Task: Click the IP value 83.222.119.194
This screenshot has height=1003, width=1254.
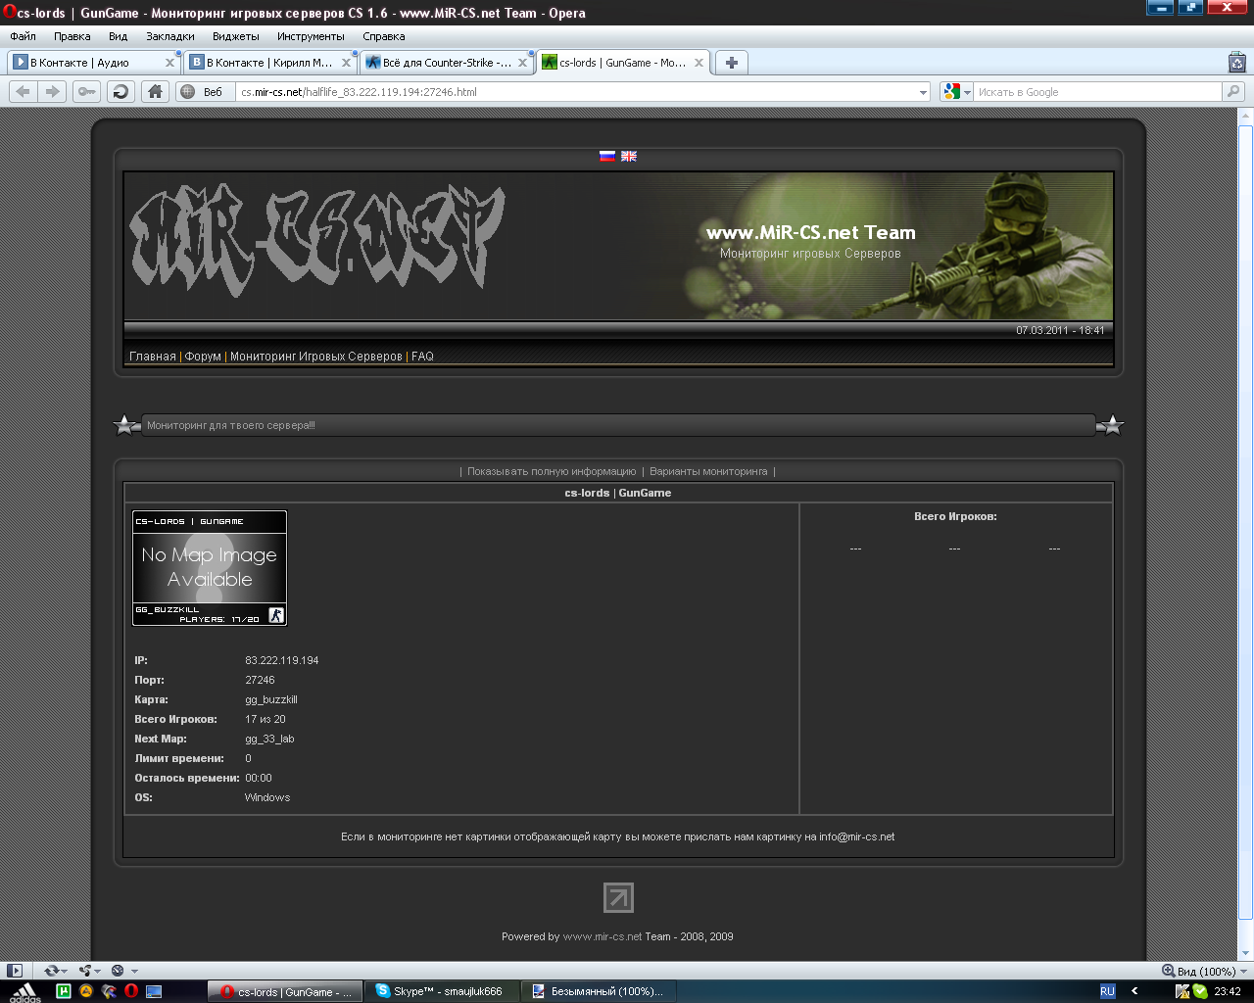Action: pyautogui.click(x=282, y=660)
